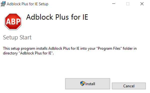The image size is (150, 93).
Task: Click the window title 'Adblock Plus for IE Setup'
Action: click(x=28, y=4)
